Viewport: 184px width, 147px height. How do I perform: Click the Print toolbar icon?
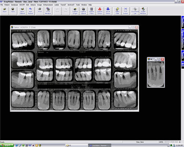point(40,11)
